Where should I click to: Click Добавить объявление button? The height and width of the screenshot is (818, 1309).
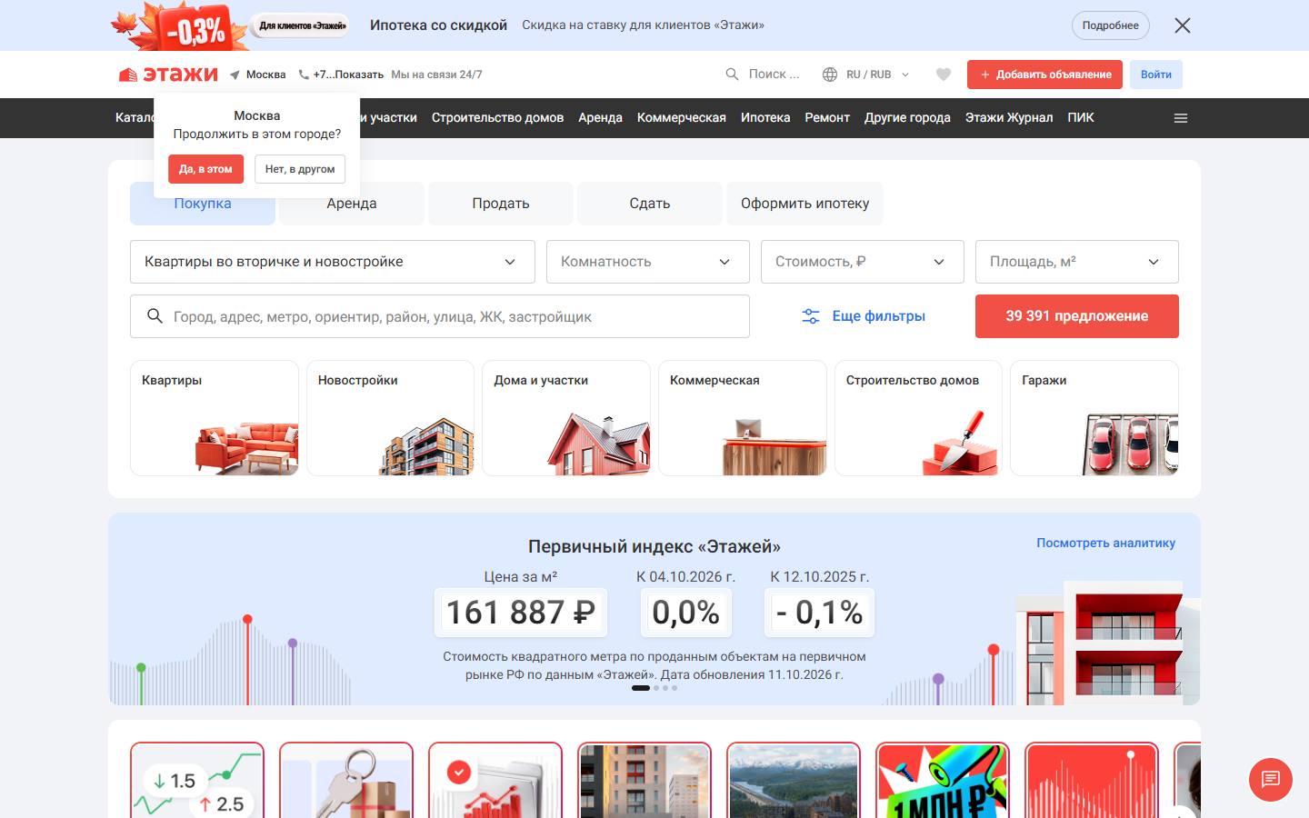[1044, 75]
